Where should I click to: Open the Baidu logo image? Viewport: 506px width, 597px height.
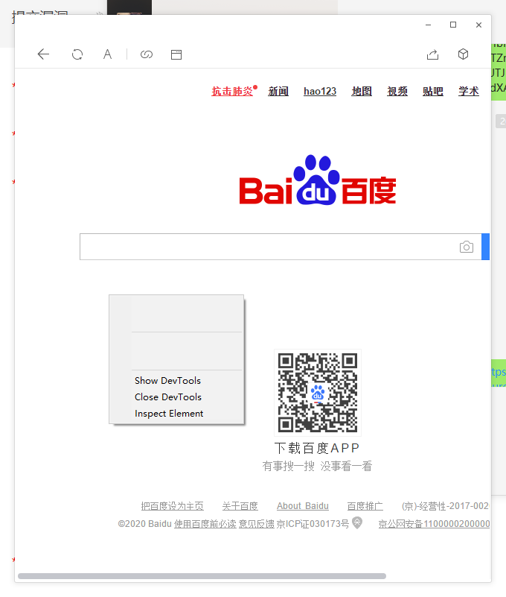coord(318,180)
